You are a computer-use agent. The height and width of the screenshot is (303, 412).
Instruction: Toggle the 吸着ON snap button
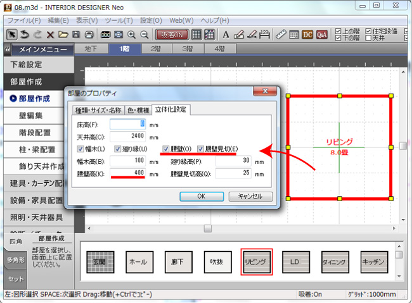171,34
